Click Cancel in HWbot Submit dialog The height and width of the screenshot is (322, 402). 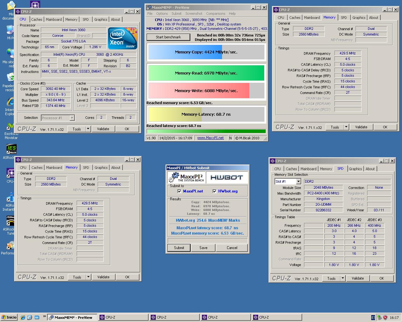coord(232,248)
